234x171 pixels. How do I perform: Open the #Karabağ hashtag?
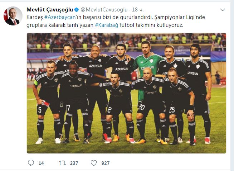[107, 25]
